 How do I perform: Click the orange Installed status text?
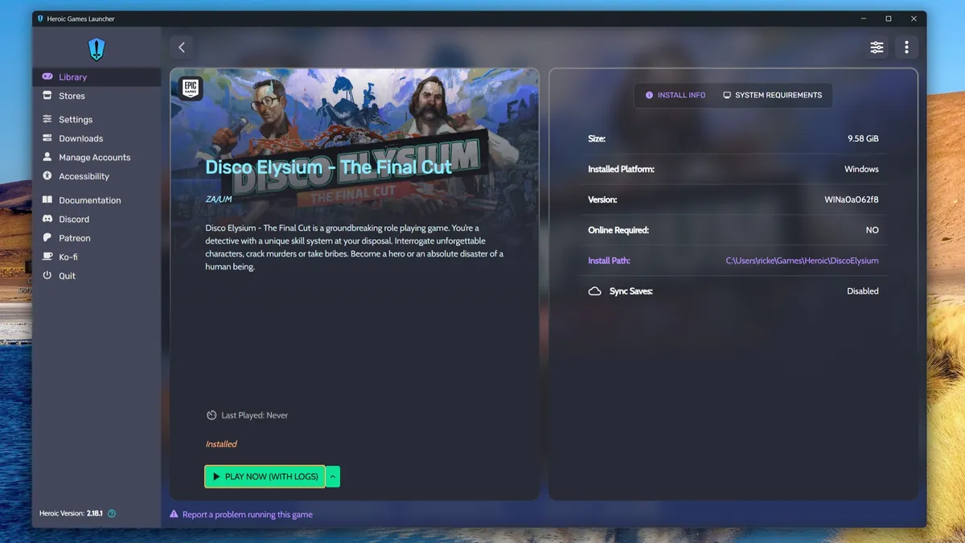pos(221,444)
